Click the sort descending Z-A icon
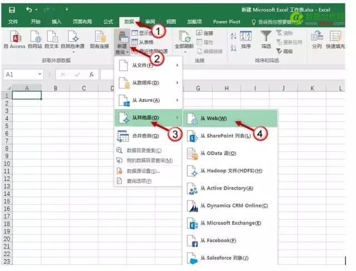This screenshot has height=271, width=356. point(234,48)
